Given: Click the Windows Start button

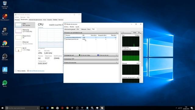Looking at the screenshot, I should (2, 108).
